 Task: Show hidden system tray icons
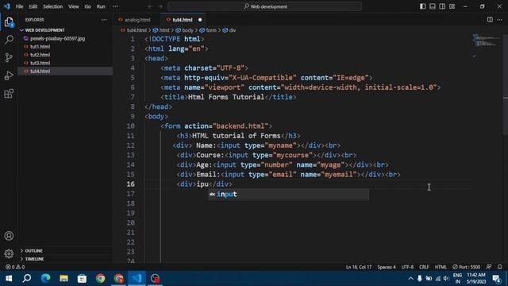point(410,278)
